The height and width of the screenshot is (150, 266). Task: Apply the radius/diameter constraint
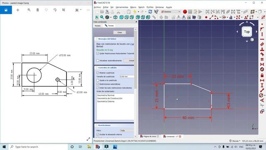[x=261, y=95]
